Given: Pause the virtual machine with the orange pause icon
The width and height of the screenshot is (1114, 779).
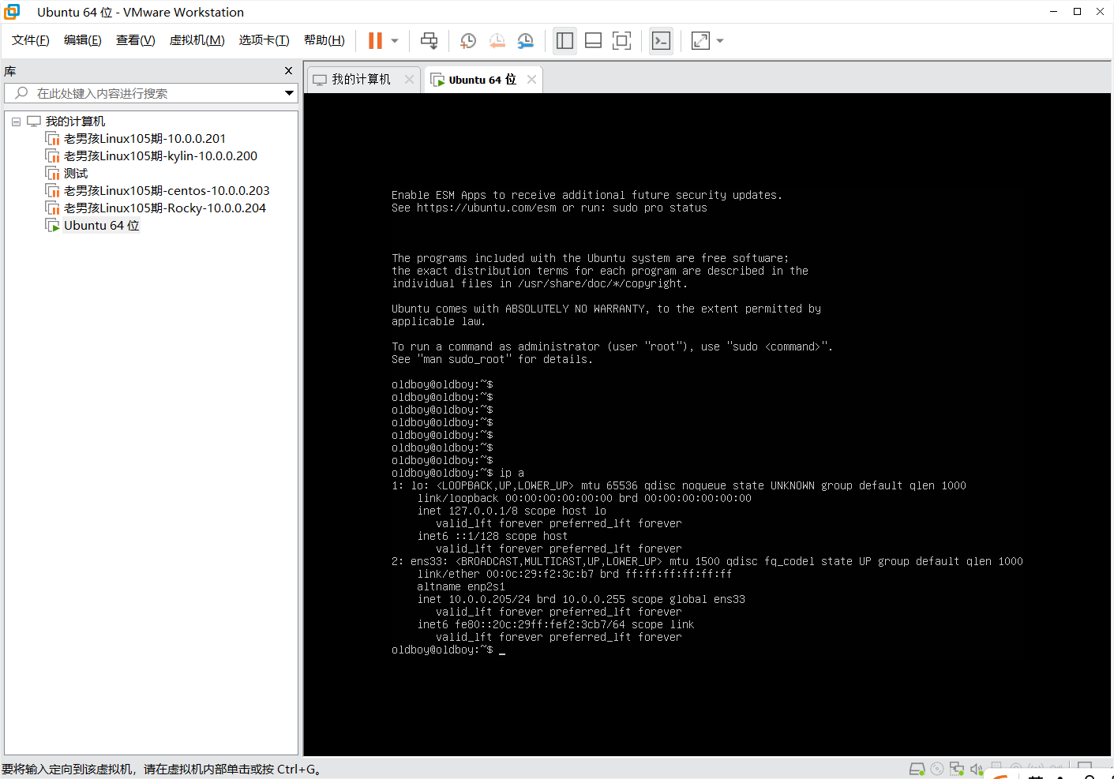Looking at the screenshot, I should point(375,40).
